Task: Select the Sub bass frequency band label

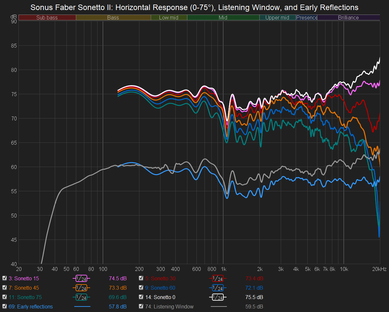Action: point(47,17)
